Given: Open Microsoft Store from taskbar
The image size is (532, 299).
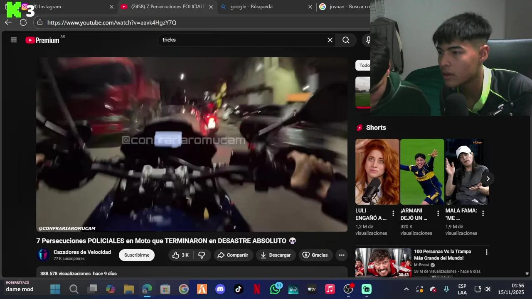Looking at the screenshot, I should (165, 289).
